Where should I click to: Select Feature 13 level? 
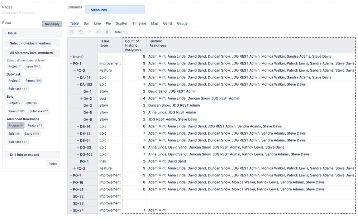click(35, 125)
